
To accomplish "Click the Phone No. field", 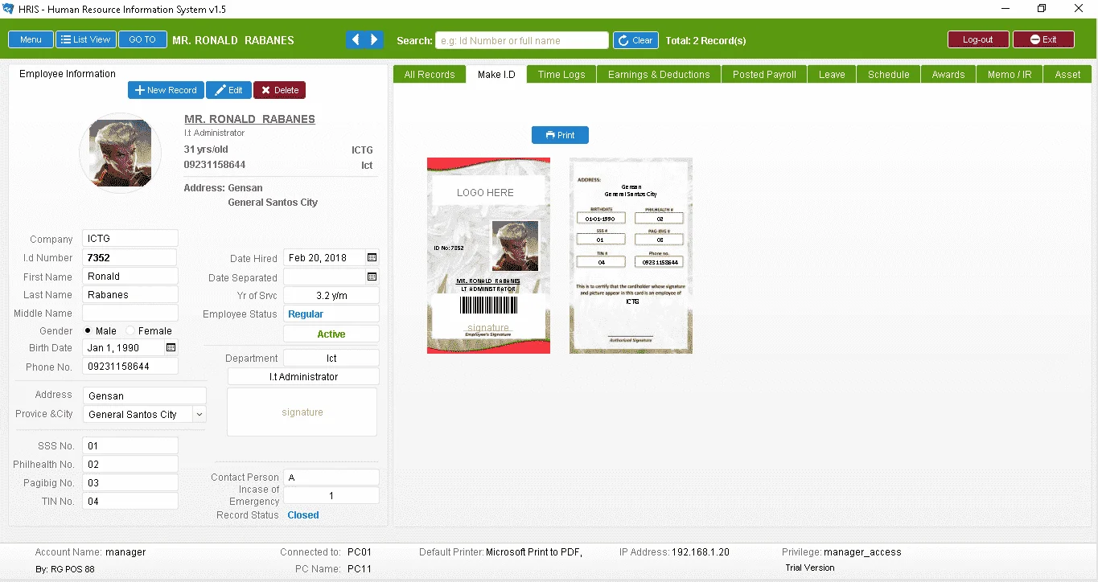I will pyautogui.click(x=130, y=367).
